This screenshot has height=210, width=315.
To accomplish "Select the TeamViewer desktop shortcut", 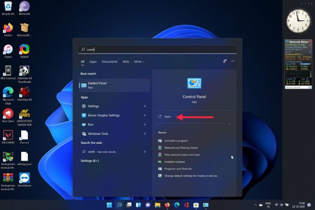I will click(x=24, y=180).
